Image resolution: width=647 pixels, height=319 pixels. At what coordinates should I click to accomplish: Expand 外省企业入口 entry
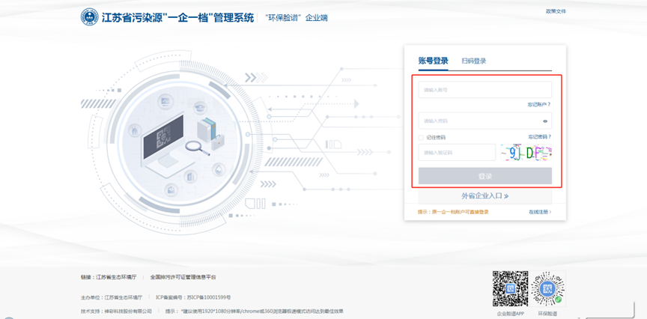click(x=485, y=196)
